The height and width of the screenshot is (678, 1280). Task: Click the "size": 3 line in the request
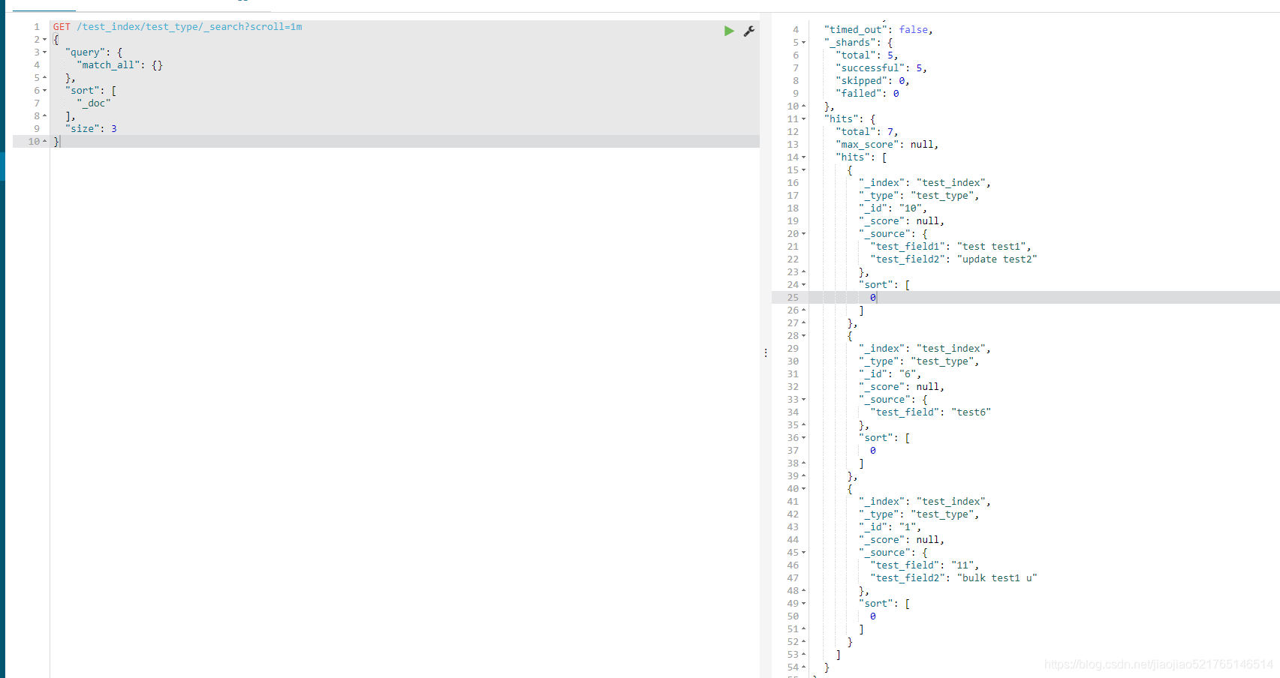click(91, 128)
